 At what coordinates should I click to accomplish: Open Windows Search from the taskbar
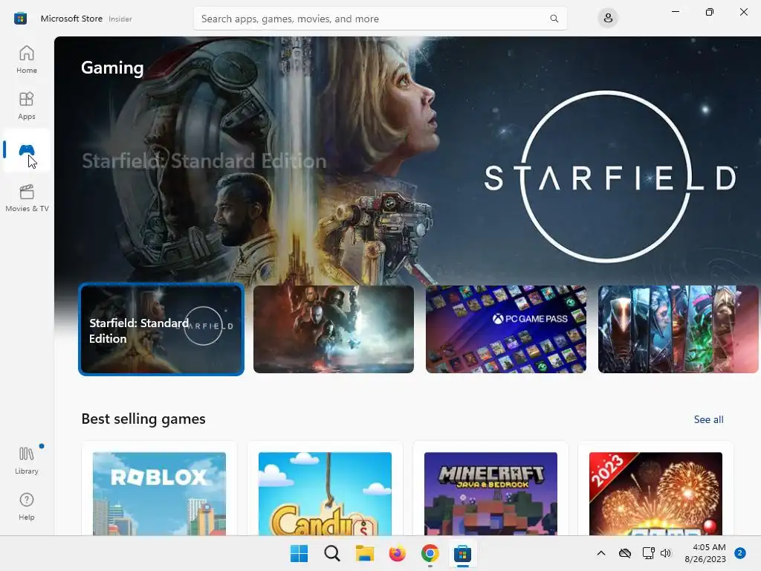click(x=332, y=553)
